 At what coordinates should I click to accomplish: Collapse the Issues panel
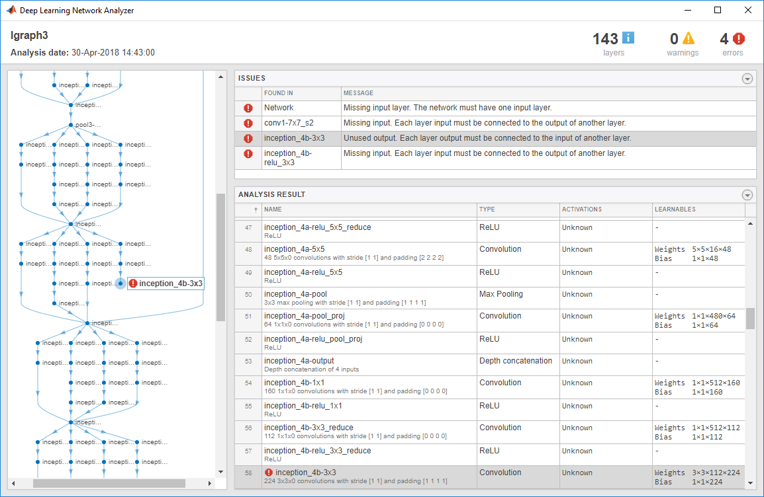click(747, 79)
